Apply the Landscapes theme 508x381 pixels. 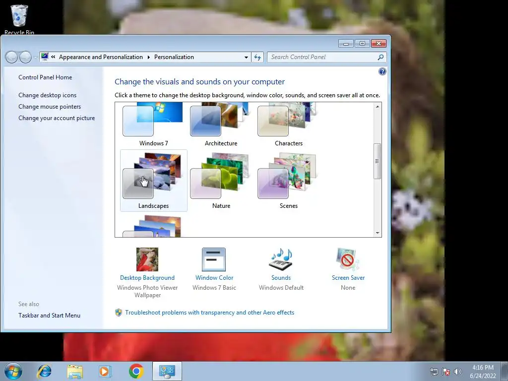pos(154,181)
